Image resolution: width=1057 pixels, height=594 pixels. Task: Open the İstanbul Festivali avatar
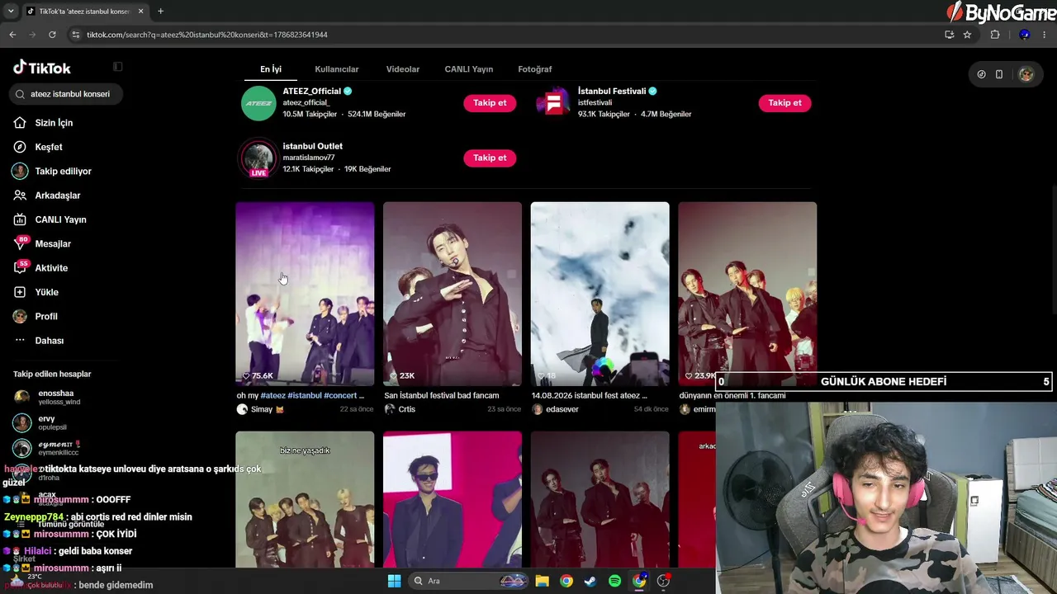click(x=553, y=103)
